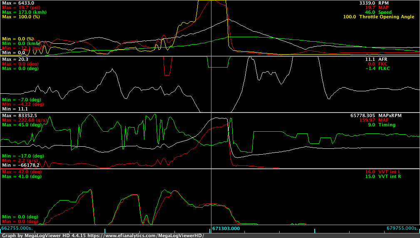Screen dimensions: 420x238
Task: Select the Max = 42.0 (deg) value
Action: pyautogui.click(x=21, y=172)
